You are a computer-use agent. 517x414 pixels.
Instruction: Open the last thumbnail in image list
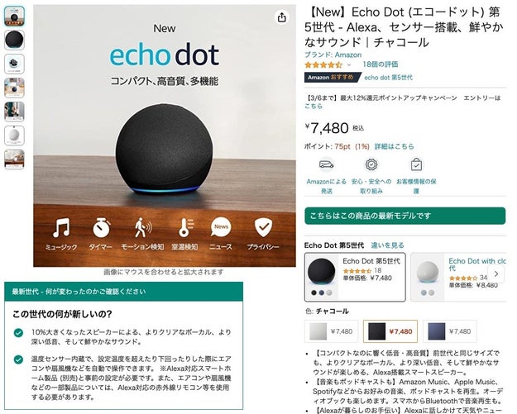[x=14, y=159]
